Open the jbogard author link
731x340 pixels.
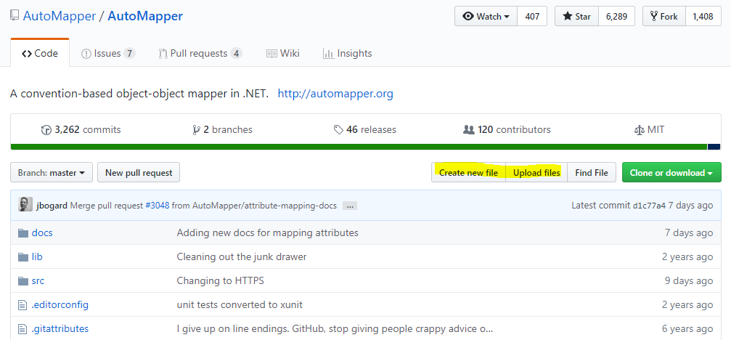tap(52, 206)
